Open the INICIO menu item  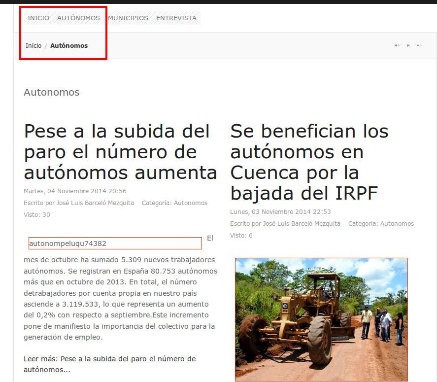tap(38, 18)
